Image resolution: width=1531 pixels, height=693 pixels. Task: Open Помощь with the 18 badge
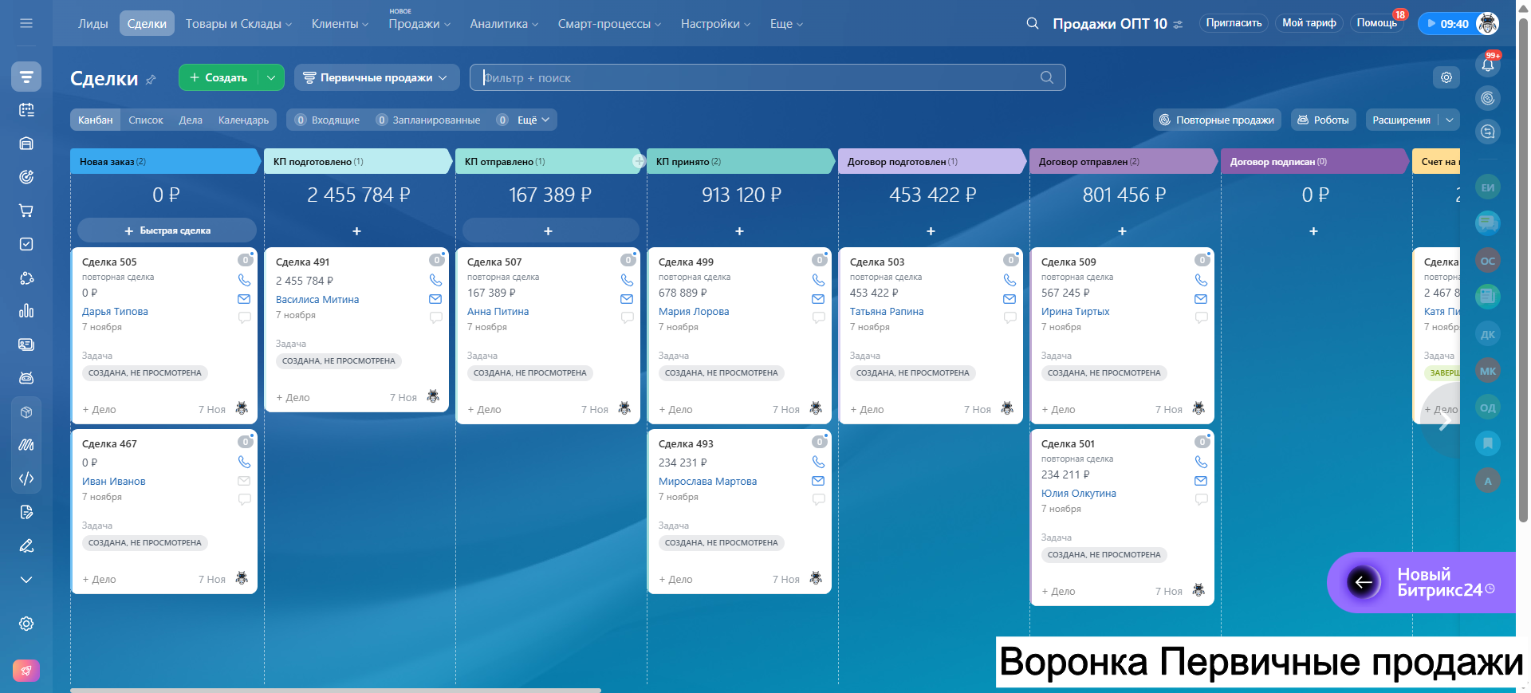1377,23
